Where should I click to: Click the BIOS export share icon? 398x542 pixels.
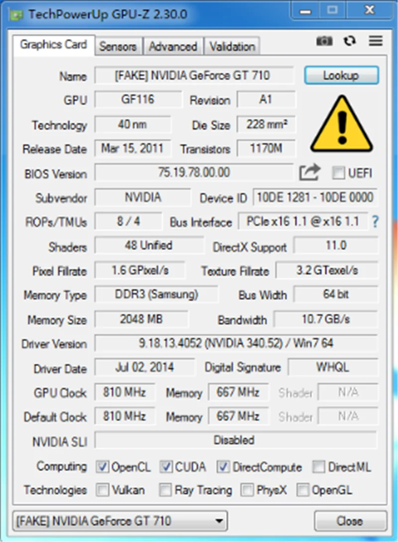click(309, 172)
